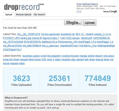This screenshot has width=119, height=111.
Task: Search for business space
Action: coord(31,56)
